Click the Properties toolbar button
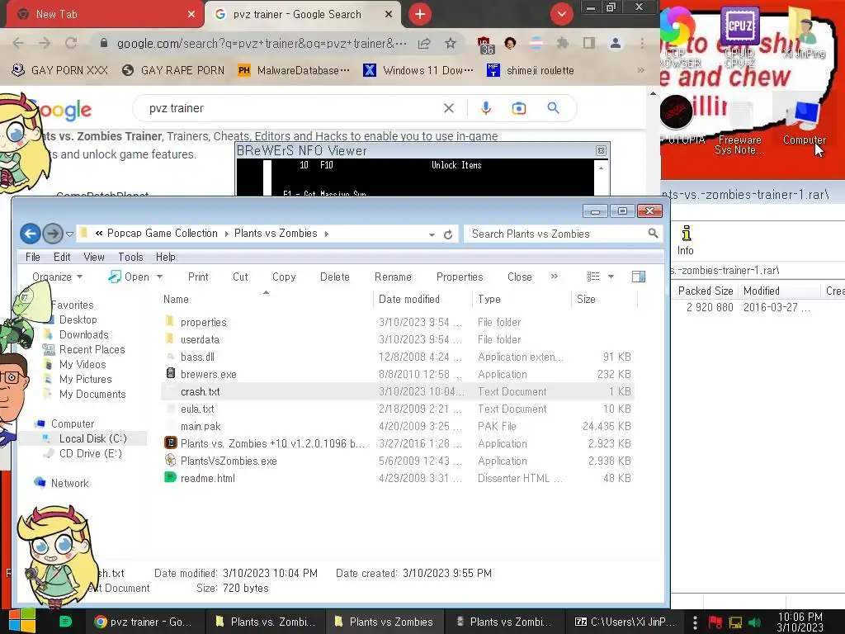Image resolution: width=845 pixels, height=634 pixels. [x=460, y=277]
